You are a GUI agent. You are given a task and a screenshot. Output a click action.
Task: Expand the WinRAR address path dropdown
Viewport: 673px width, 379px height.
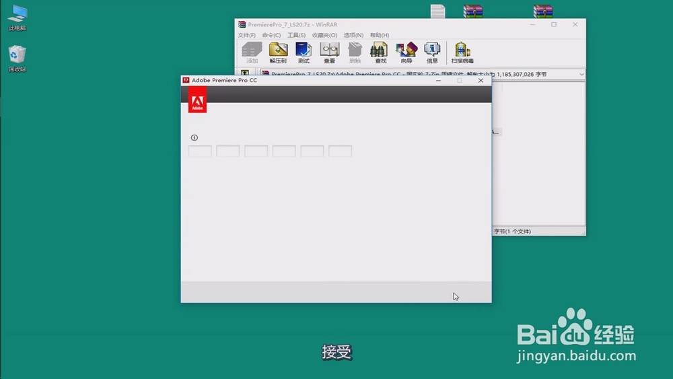click(581, 74)
